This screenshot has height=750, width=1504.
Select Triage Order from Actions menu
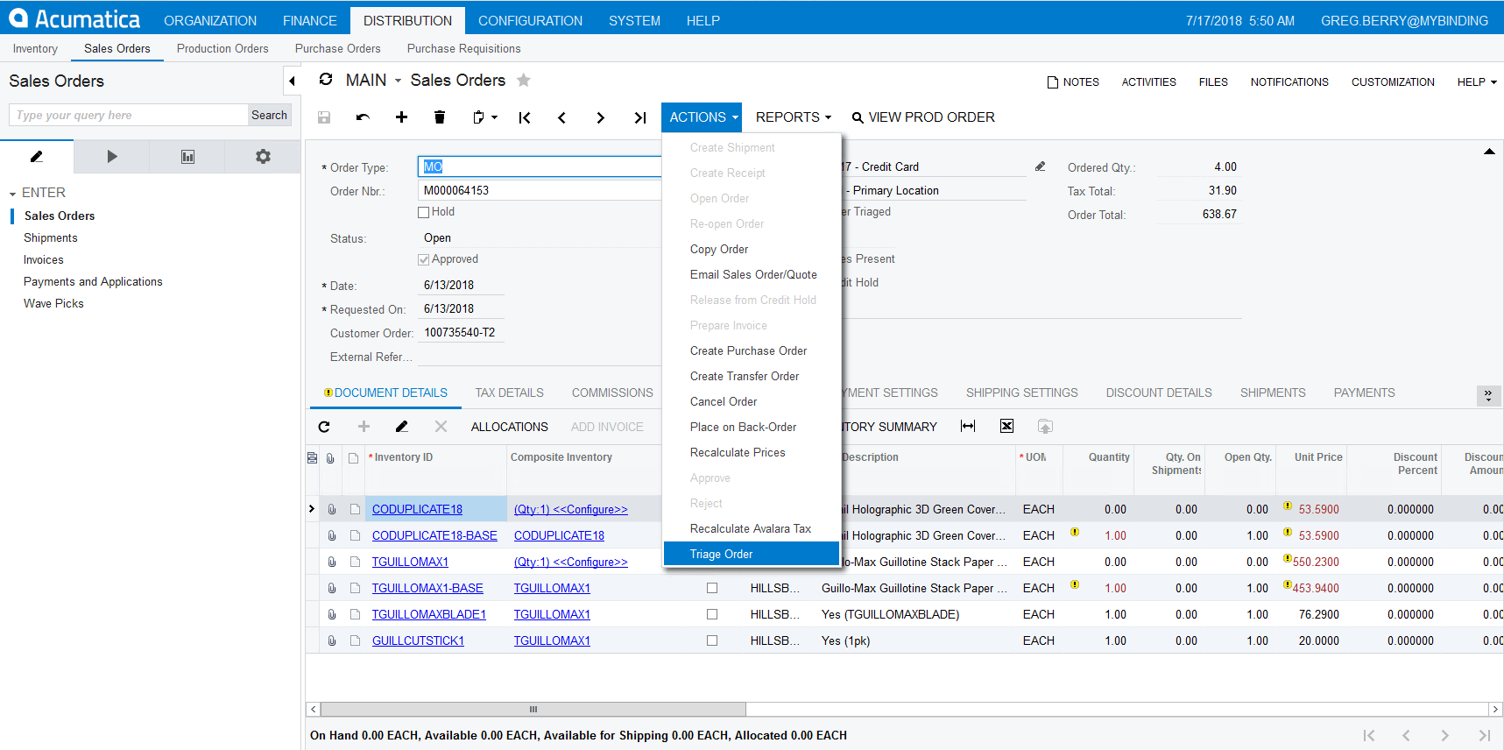(752, 554)
